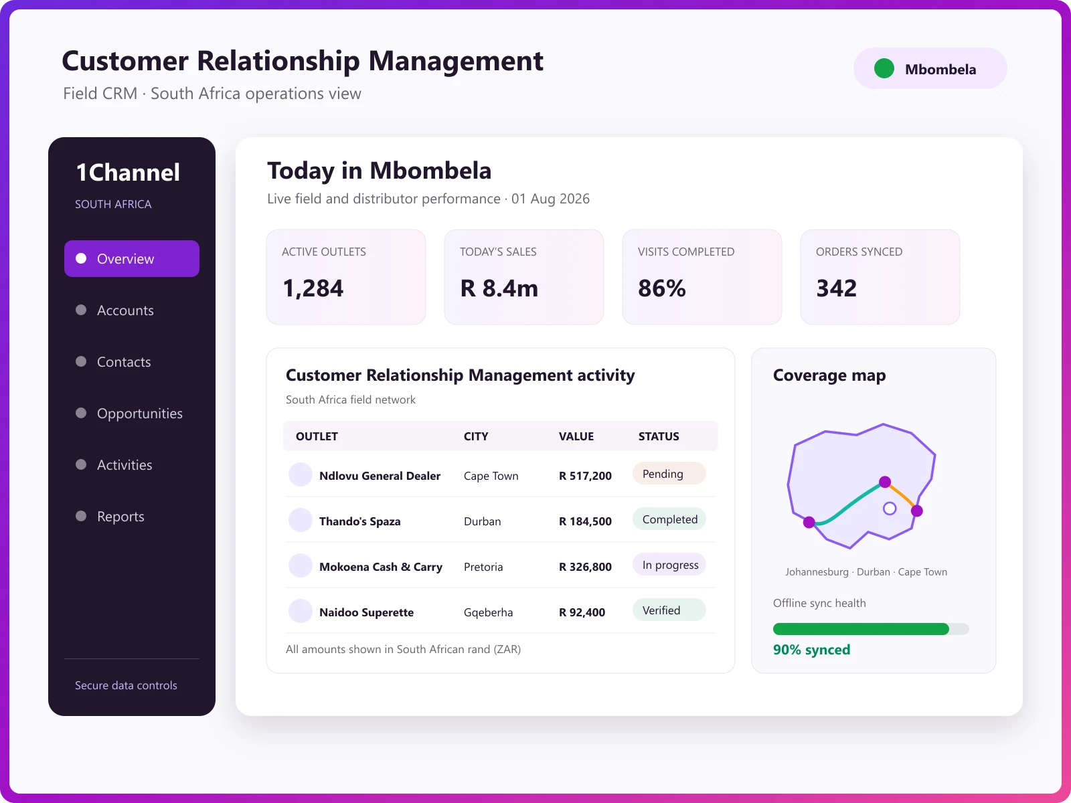Click the Gqeberha city cell

pos(488,612)
